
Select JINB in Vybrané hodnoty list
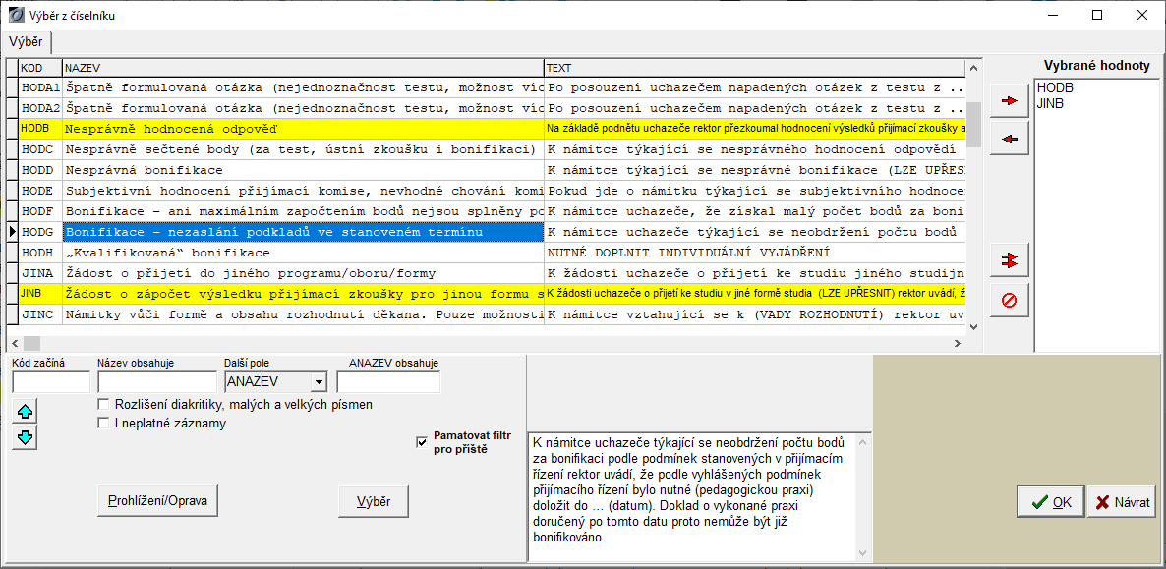(x=1049, y=103)
